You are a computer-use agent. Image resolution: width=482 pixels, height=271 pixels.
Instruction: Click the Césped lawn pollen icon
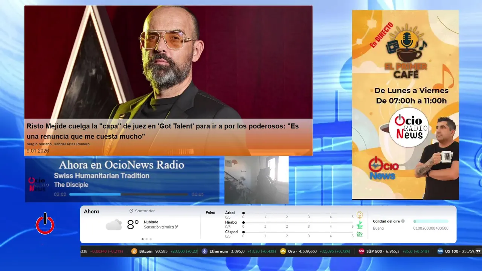360,234
